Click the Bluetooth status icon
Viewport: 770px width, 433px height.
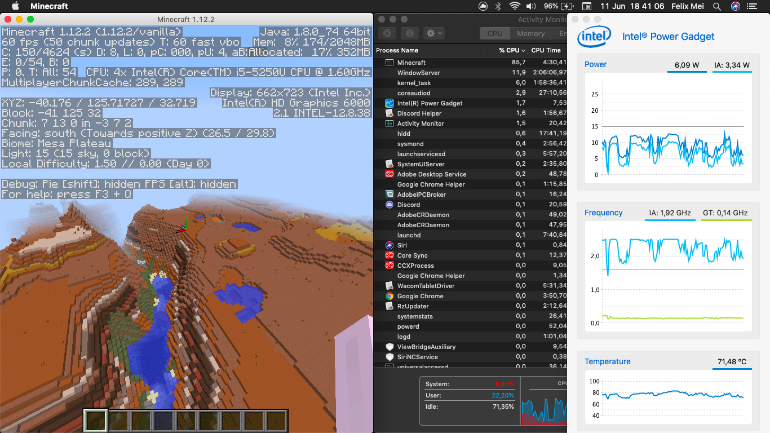tap(498, 6)
